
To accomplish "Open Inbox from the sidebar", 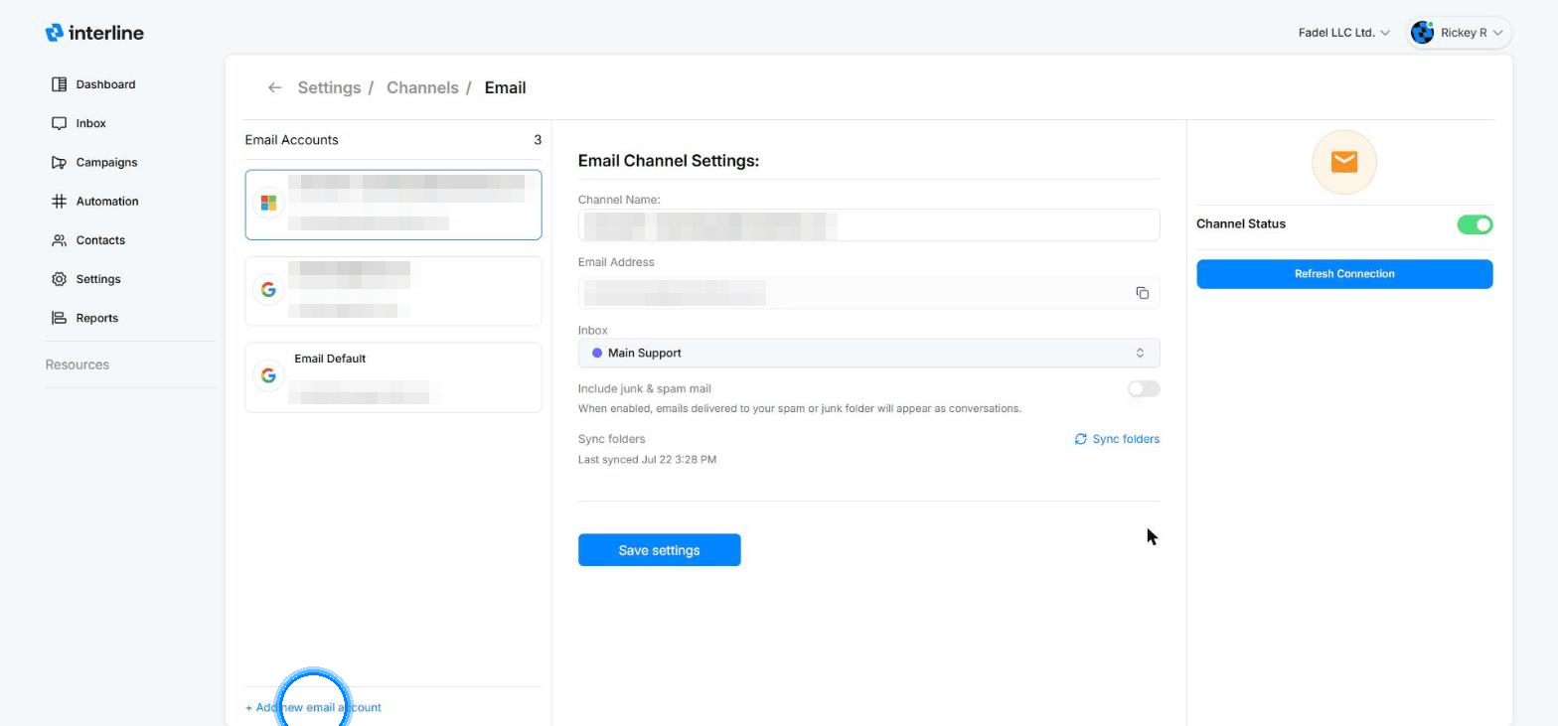I will [90, 123].
